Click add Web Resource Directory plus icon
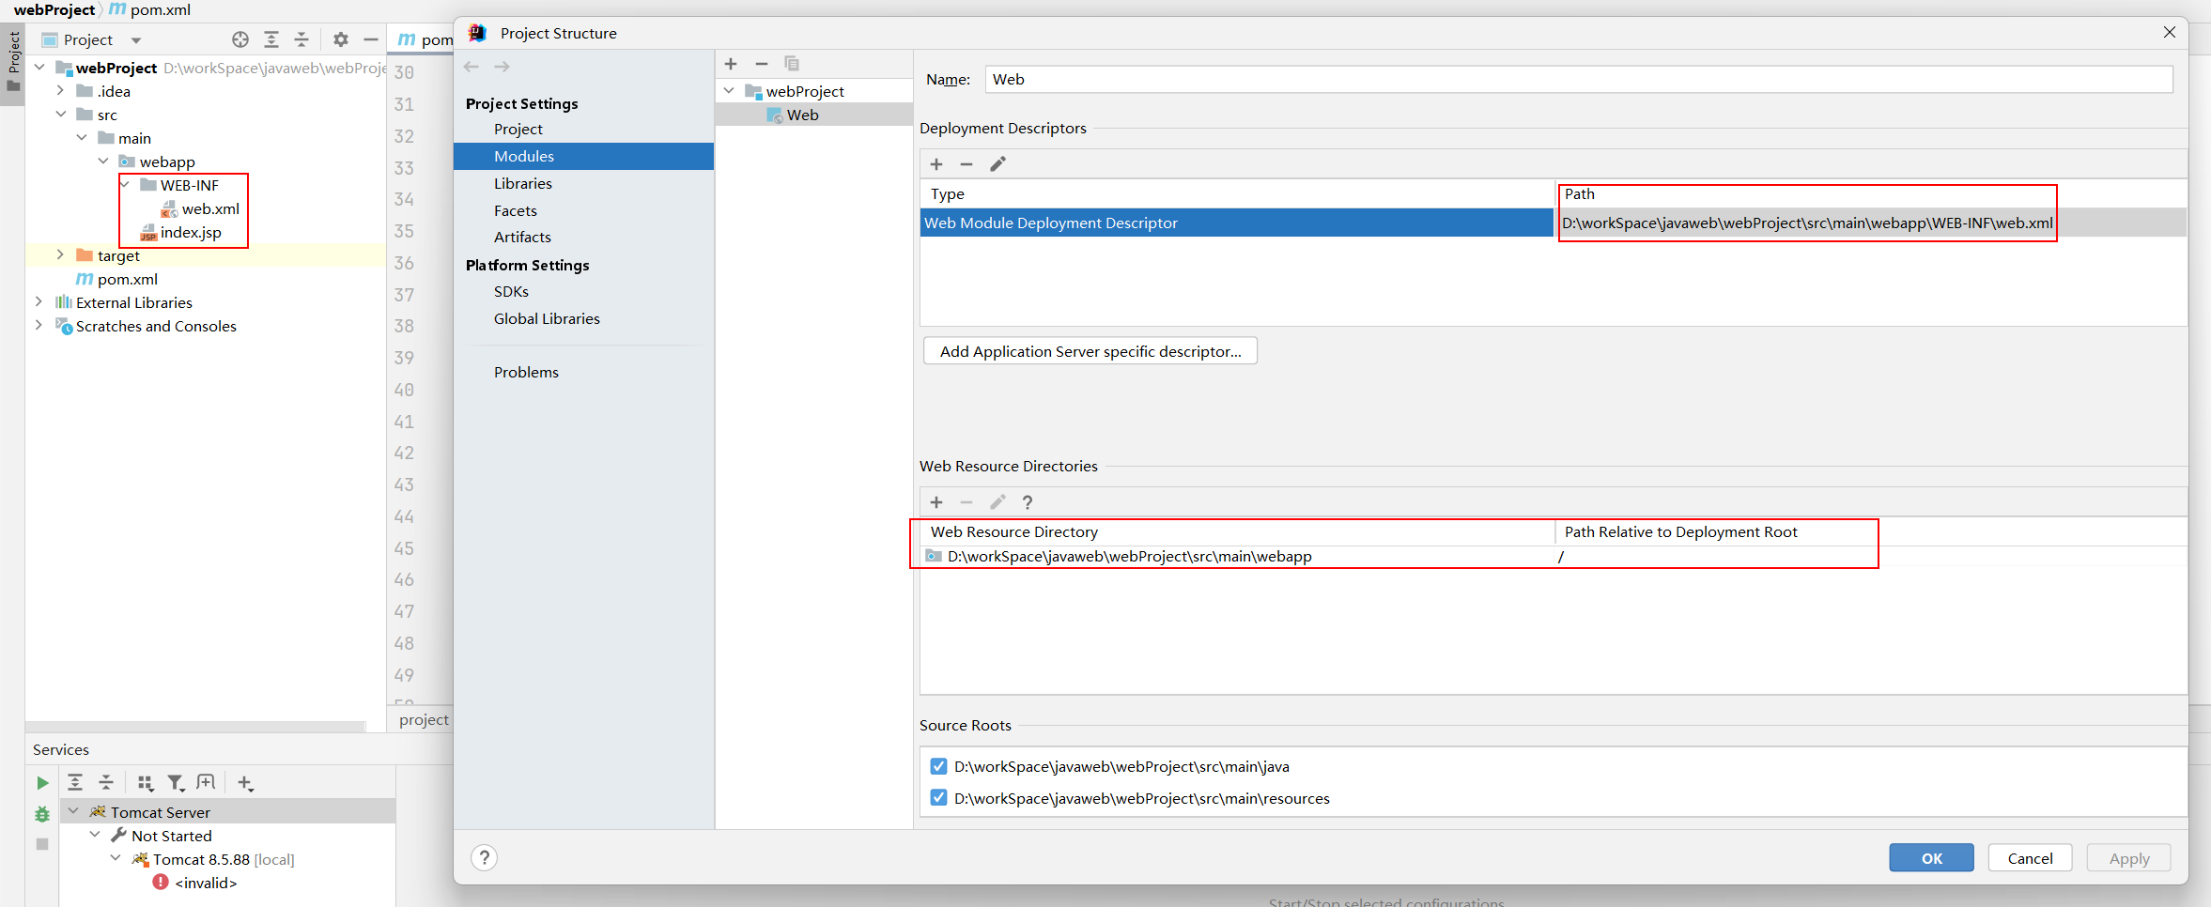The width and height of the screenshot is (2211, 907). click(935, 502)
